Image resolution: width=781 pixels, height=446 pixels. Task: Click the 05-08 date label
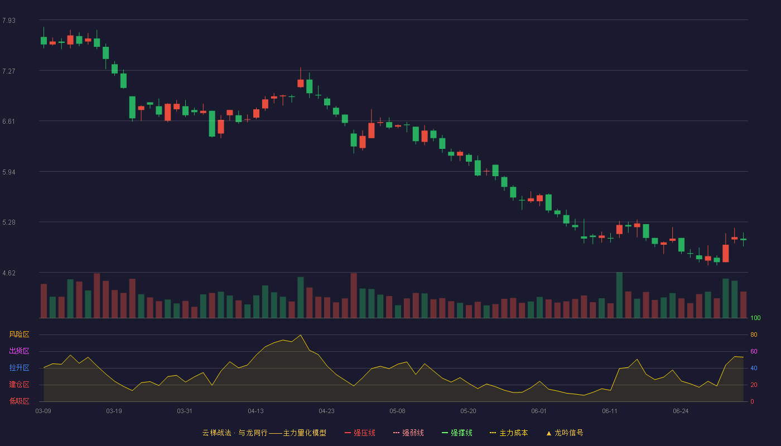pos(397,411)
